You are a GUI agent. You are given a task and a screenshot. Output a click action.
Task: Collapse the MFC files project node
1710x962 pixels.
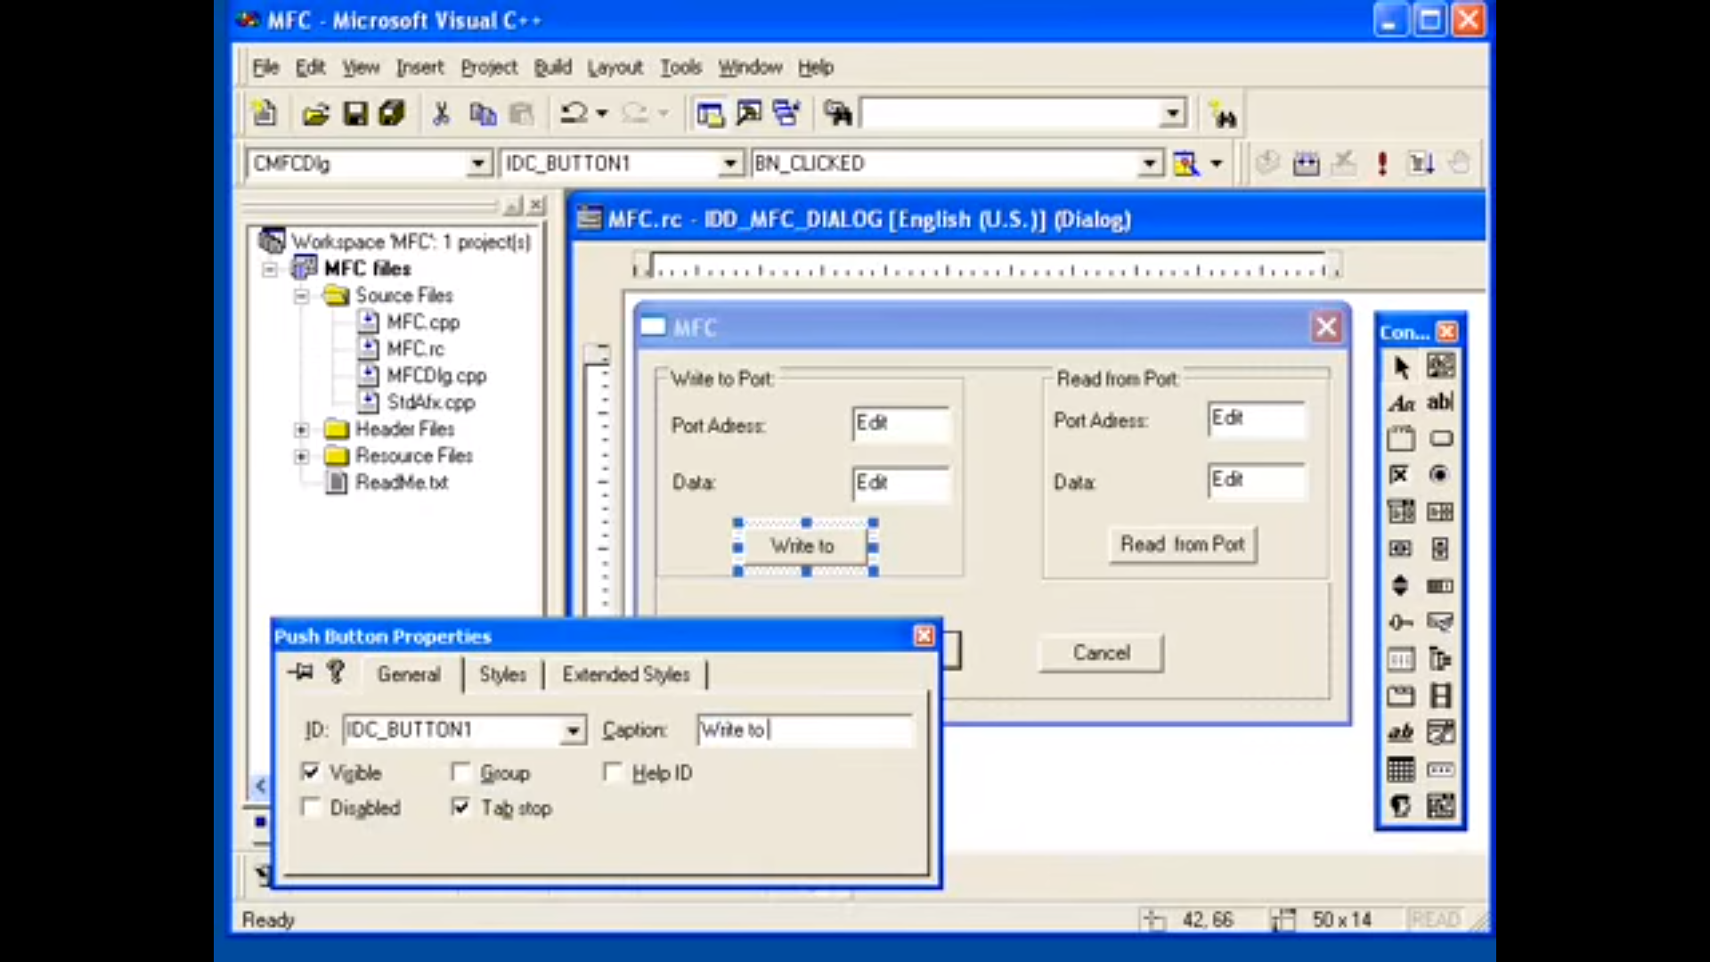(270, 269)
